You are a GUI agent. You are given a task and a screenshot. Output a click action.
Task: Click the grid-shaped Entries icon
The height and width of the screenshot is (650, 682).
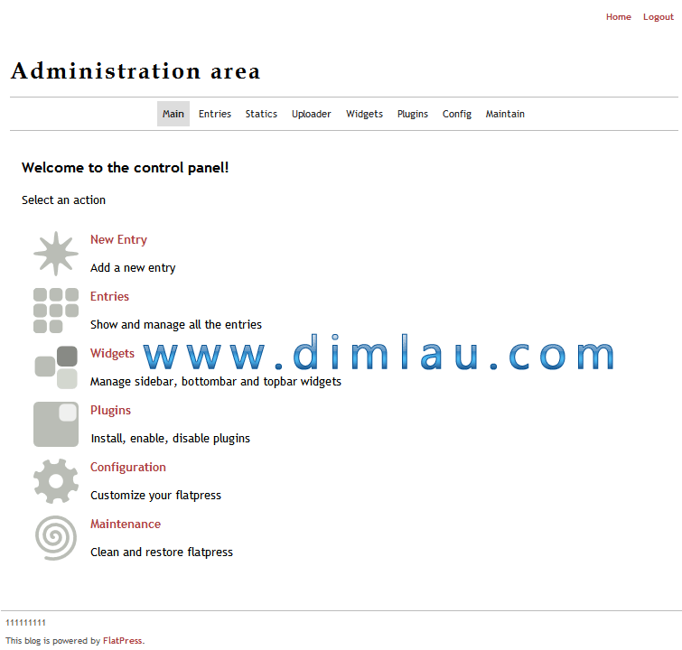pyautogui.click(x=56, y=311)
